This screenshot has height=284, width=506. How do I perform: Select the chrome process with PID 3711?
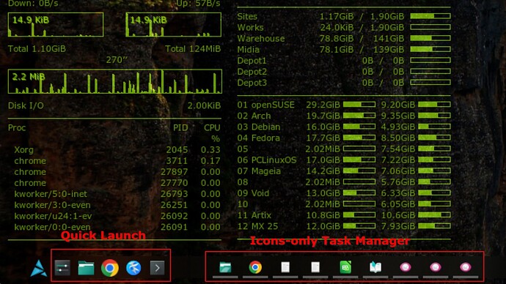pos(117,161)
